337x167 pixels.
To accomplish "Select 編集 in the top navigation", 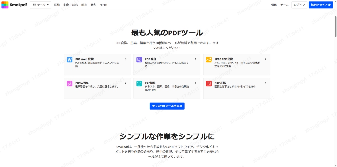I will pos(84,5).
